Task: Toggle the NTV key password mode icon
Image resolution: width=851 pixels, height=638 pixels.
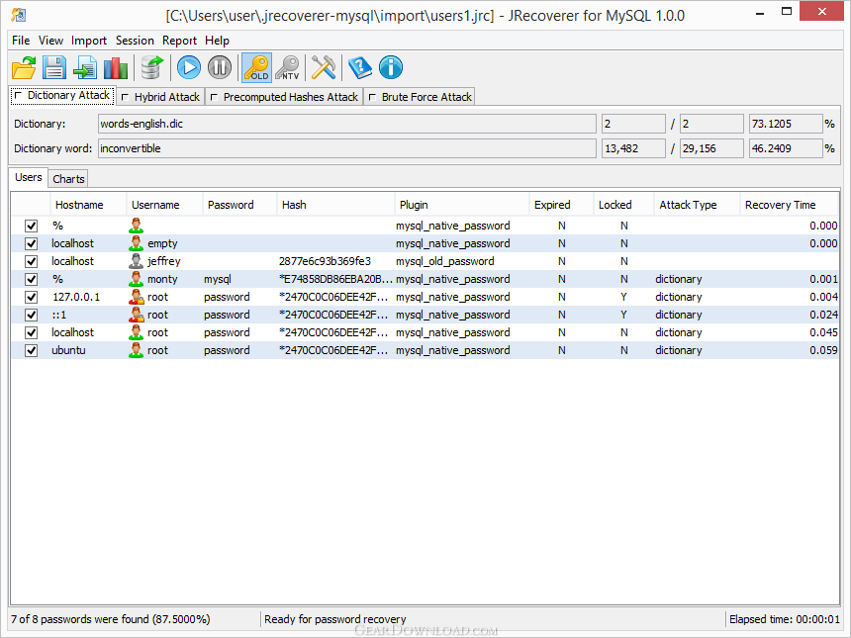Action: (x=287, y=68)
